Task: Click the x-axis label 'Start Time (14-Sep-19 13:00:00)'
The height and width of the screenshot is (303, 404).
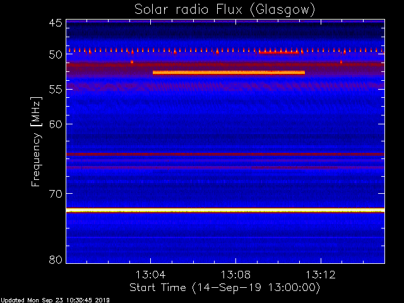Action: pyautogui.click(x=225, y=287)
